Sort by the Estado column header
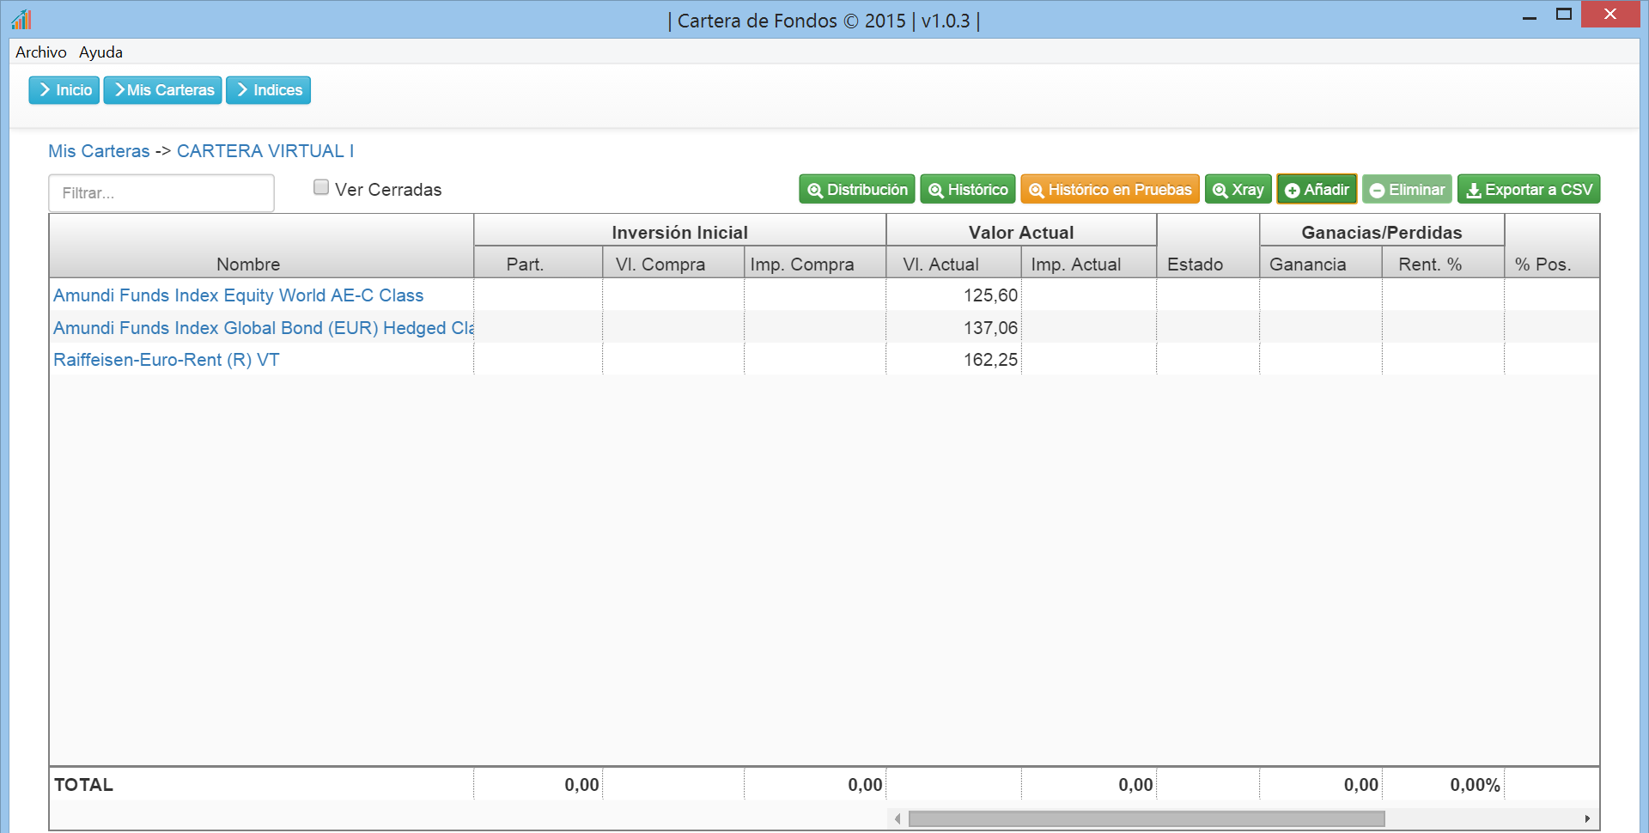 [x=1208, y=246]
